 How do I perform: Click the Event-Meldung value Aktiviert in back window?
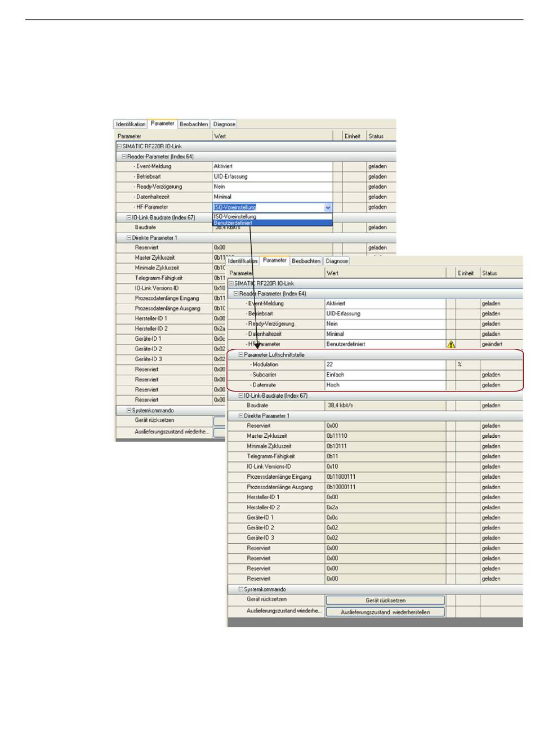pos(273,167)
